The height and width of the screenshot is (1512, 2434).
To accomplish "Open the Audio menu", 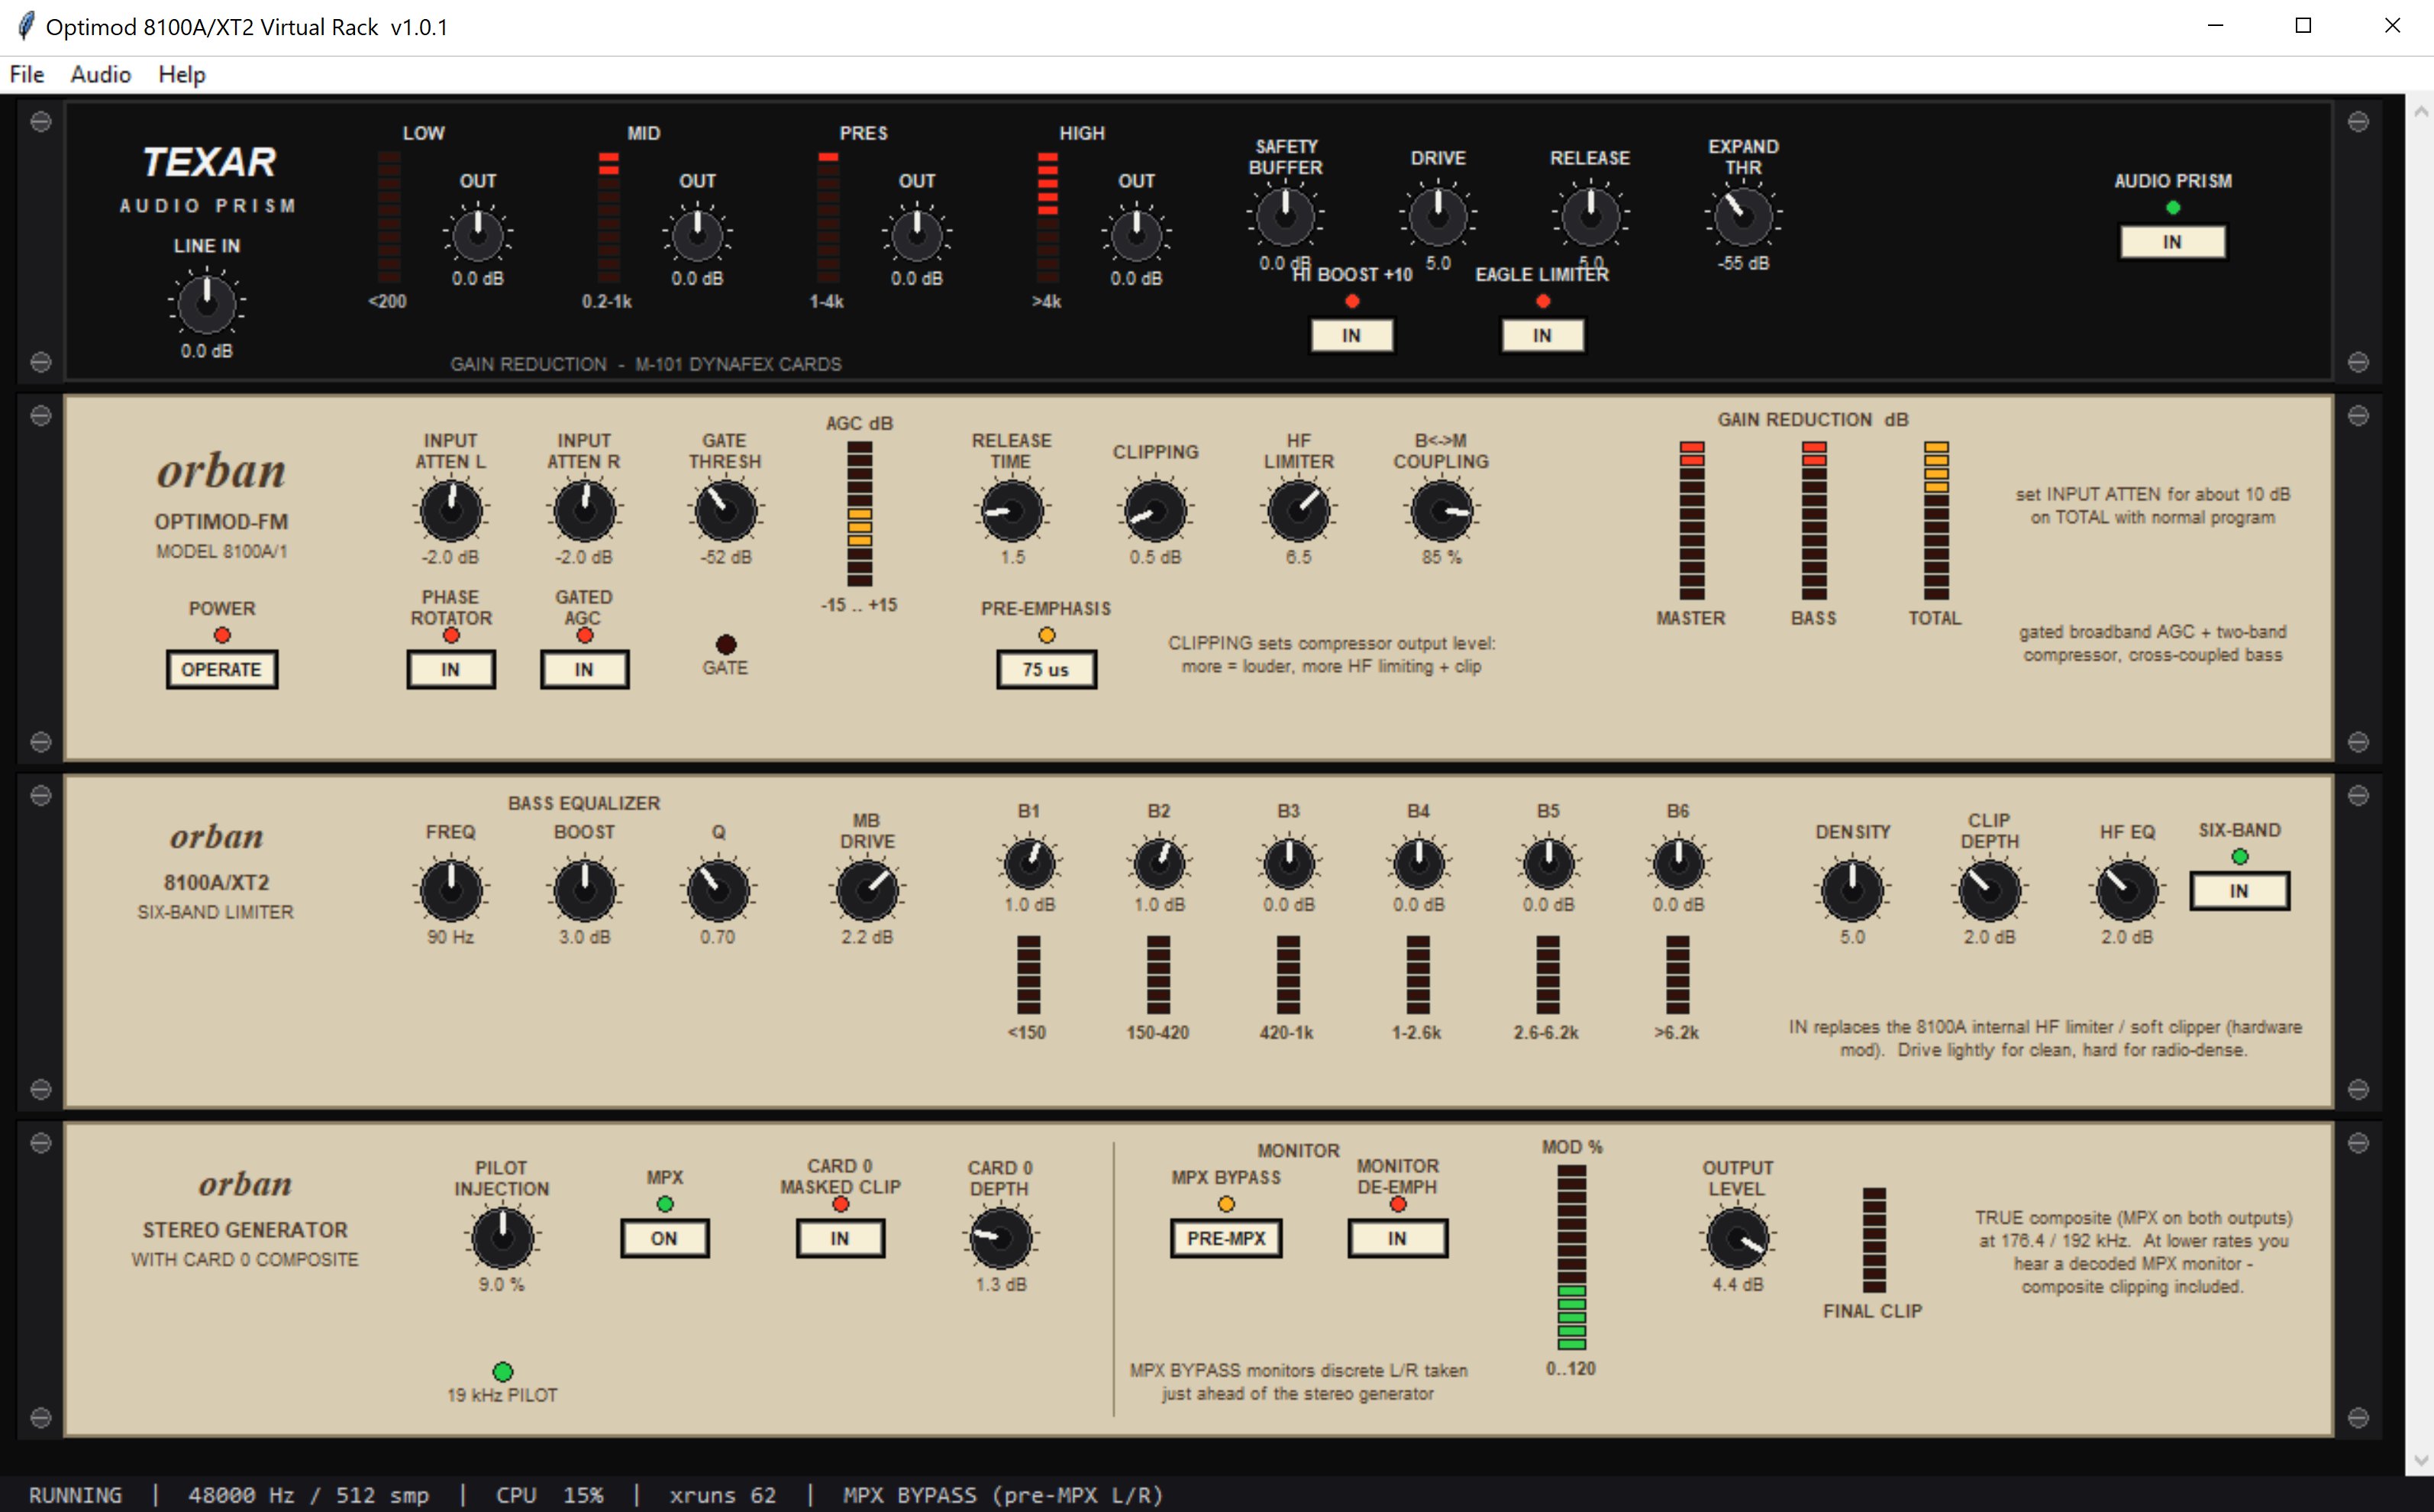I will [x=101, y=74].
